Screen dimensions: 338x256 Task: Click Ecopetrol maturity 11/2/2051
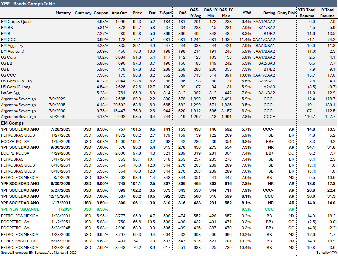click(x=61, y=222)
